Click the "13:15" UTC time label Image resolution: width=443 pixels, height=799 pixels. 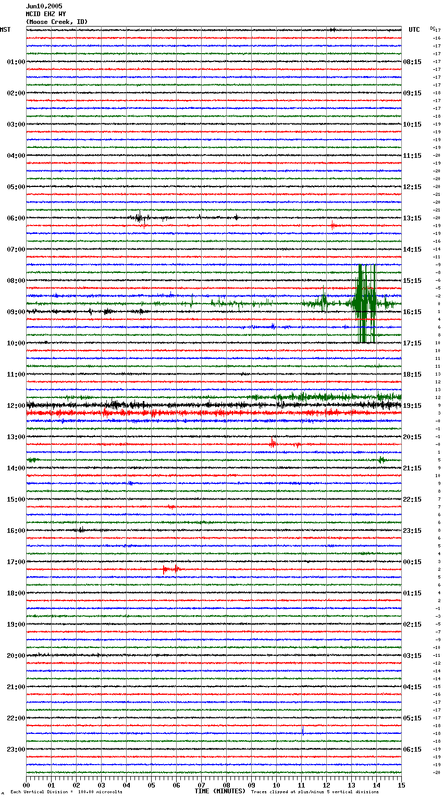pyautogui.click(x=412, y=218)
